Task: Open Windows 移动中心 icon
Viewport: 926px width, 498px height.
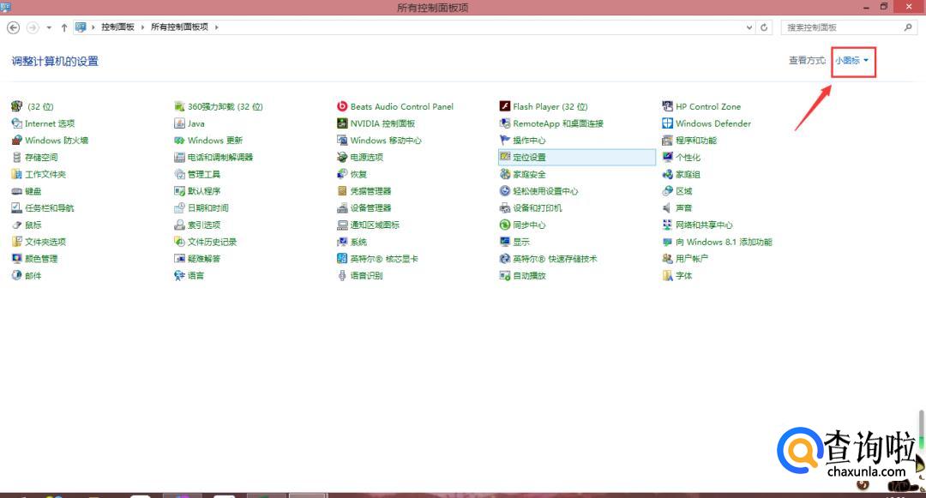Action: coord(342,141)
